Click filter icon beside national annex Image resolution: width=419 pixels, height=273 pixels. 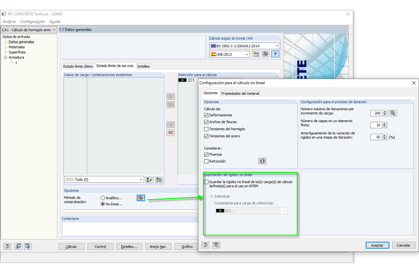[275, 54]
